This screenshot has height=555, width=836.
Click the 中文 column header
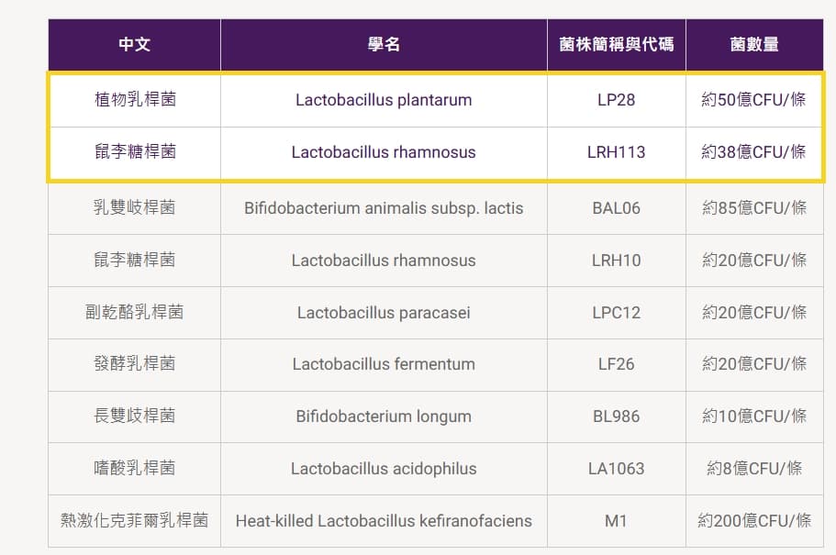pyautogui.click(x=134, y=44)
